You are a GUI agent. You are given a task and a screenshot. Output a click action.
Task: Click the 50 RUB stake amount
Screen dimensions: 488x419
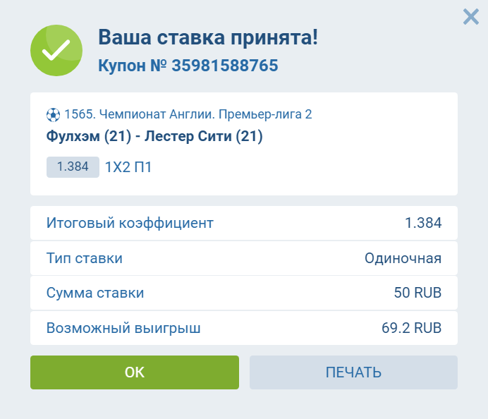pyautogui.click(x=417, y=293)
